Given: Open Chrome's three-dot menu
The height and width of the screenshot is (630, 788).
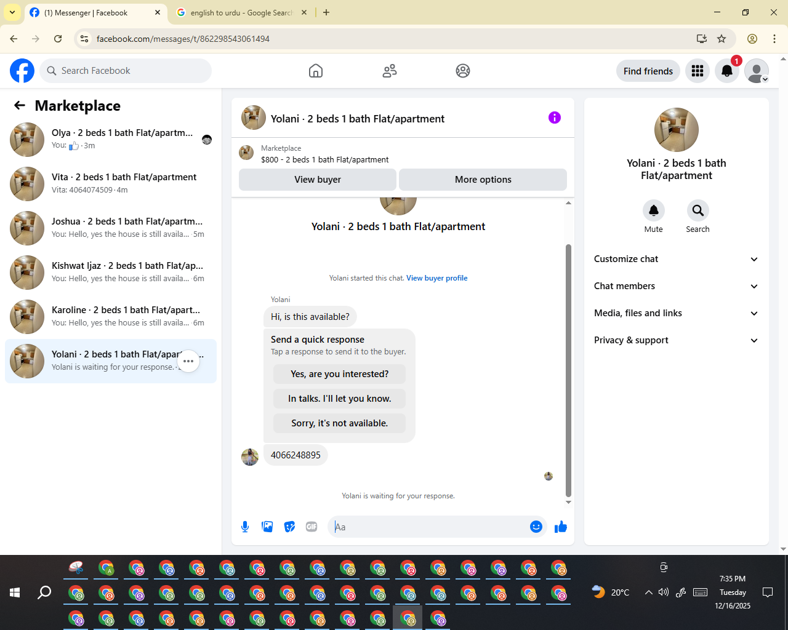Looking at the screenshot, I should click(774, 39).
